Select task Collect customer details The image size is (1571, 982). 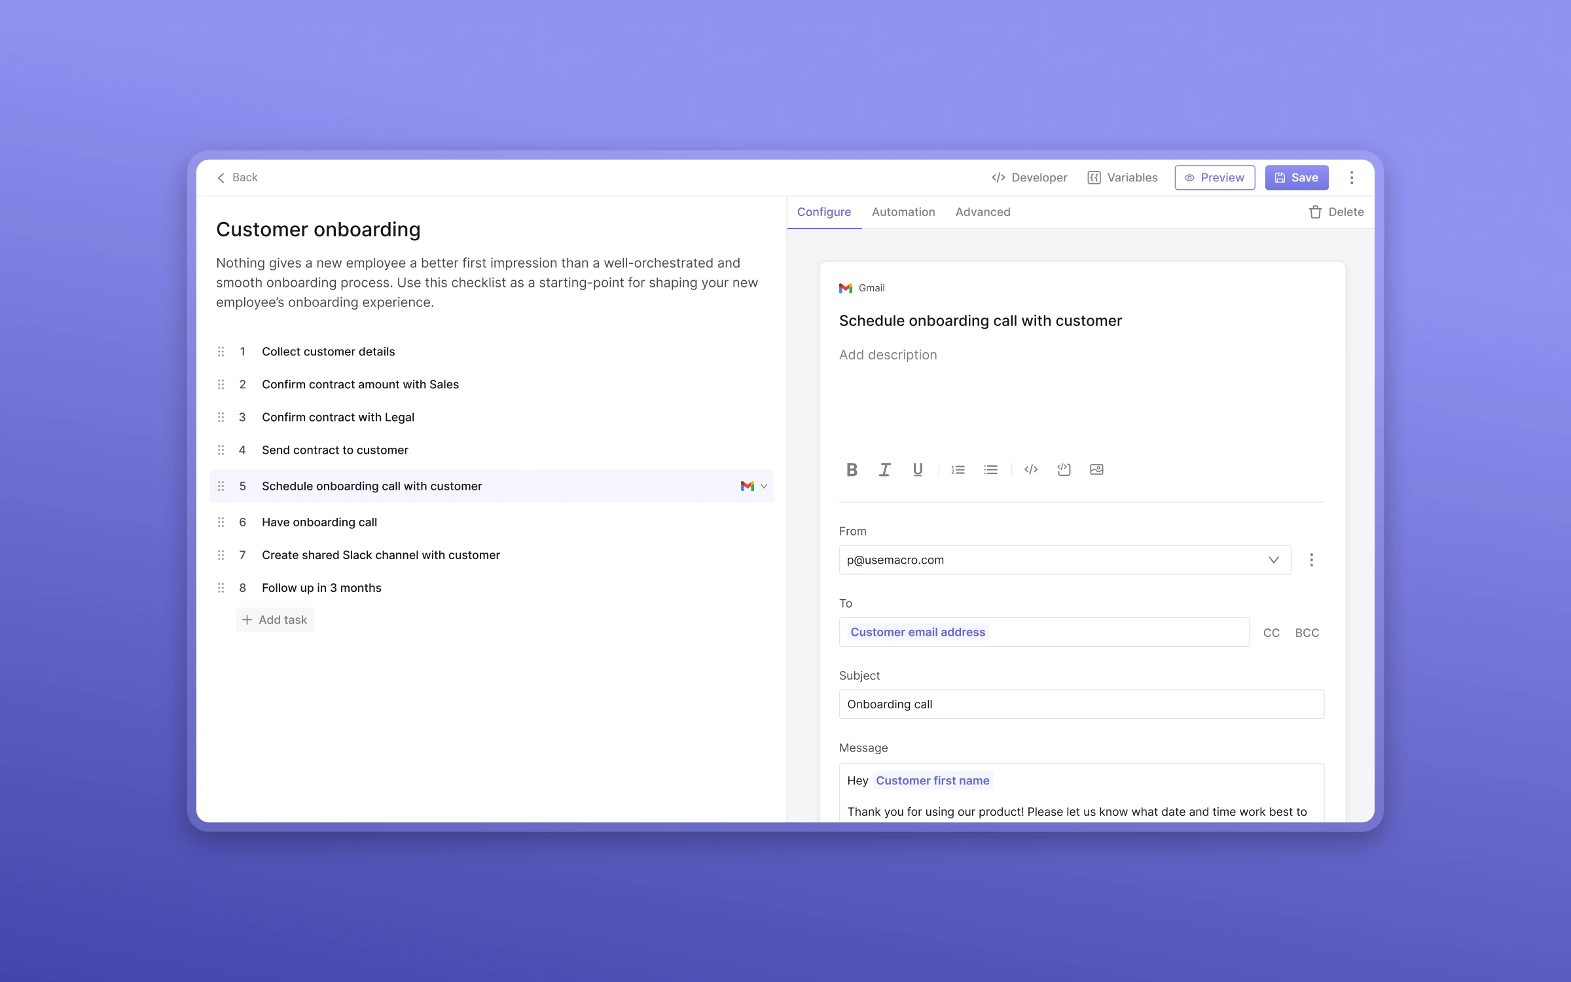(x=328, y=352)
